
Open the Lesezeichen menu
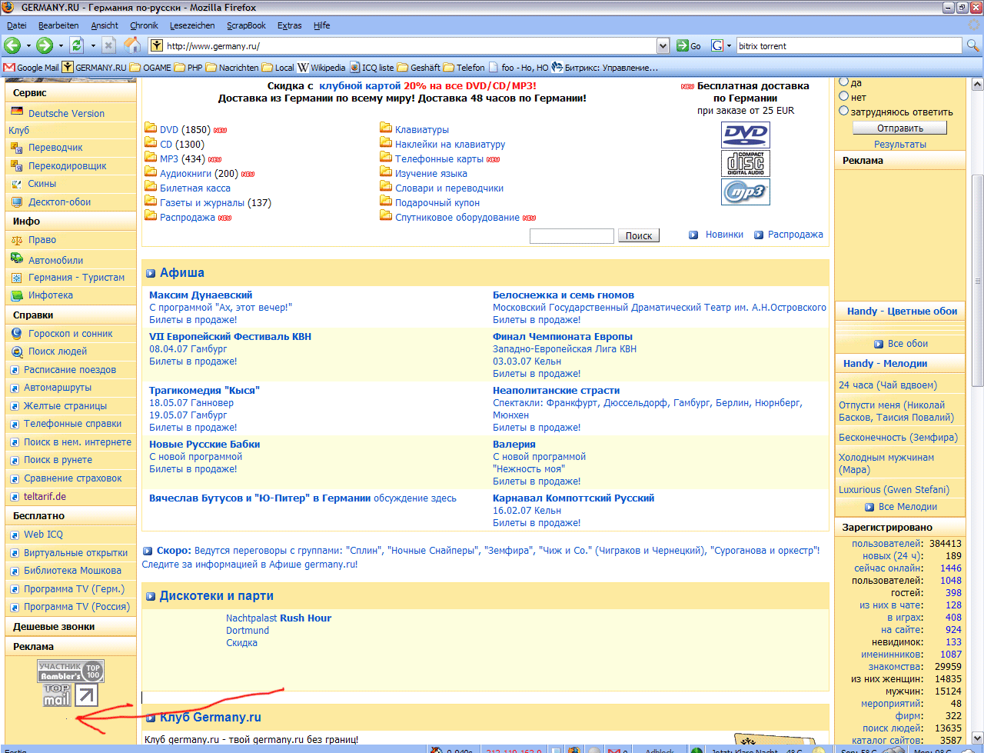194,25
